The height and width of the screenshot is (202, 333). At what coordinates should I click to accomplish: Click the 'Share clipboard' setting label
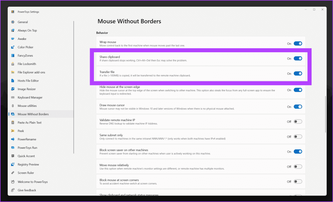pos(110,57)
